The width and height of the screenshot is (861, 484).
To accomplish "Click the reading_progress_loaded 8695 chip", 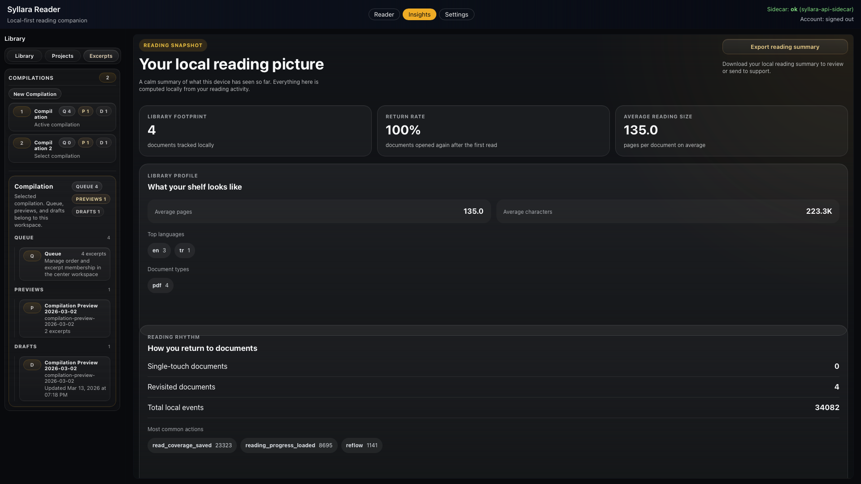I will [289, 445].
